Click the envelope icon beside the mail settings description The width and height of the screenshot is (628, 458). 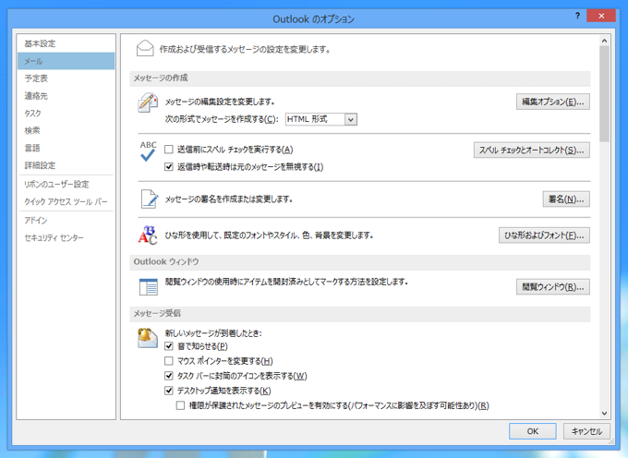(x=145, y=48)
